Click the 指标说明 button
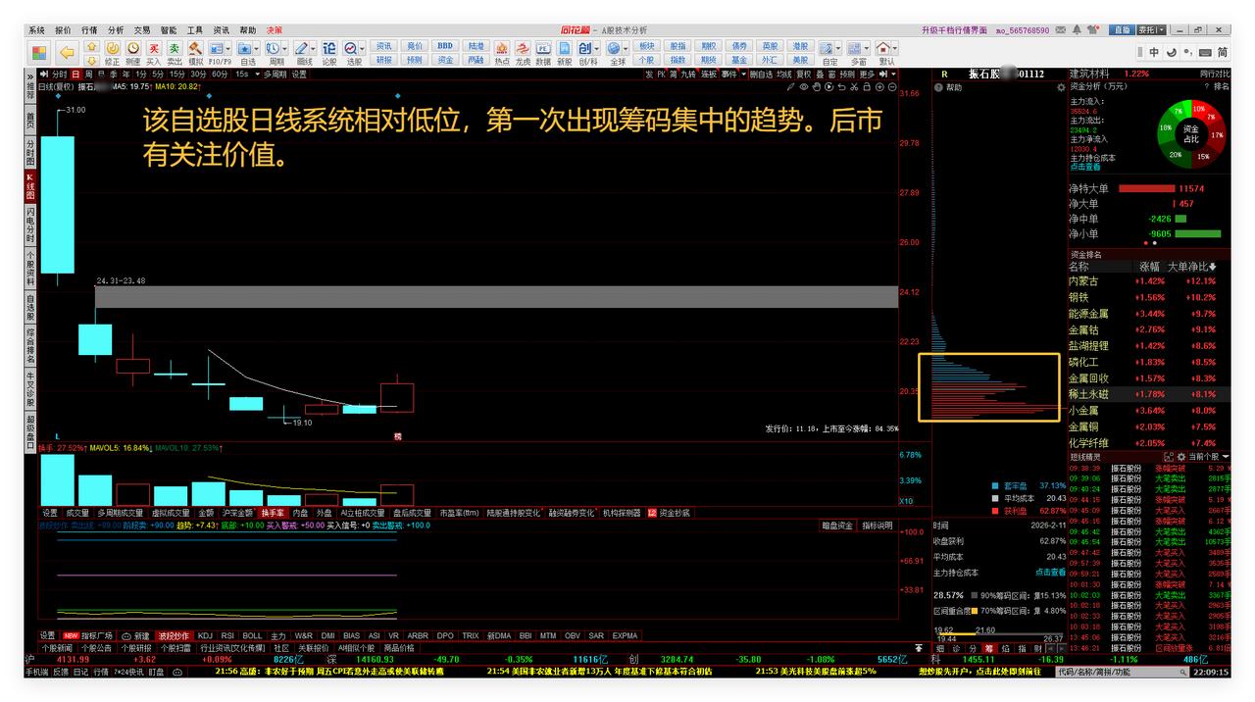This screenshot has height=702, width=1255. 878,526
